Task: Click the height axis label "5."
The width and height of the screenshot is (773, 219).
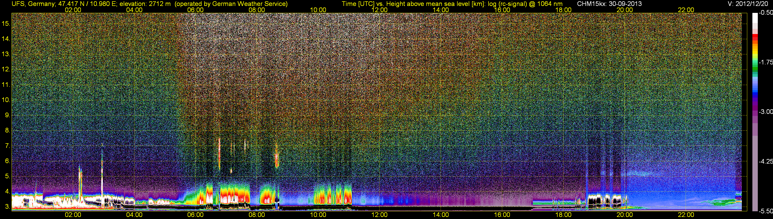Action: click(x=7, y=176)
